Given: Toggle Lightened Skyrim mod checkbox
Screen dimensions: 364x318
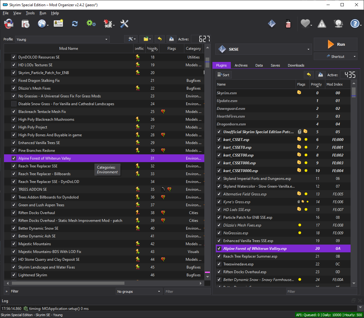Looking at the screenshot, I should pyautogui.click(x=14, y=275).
